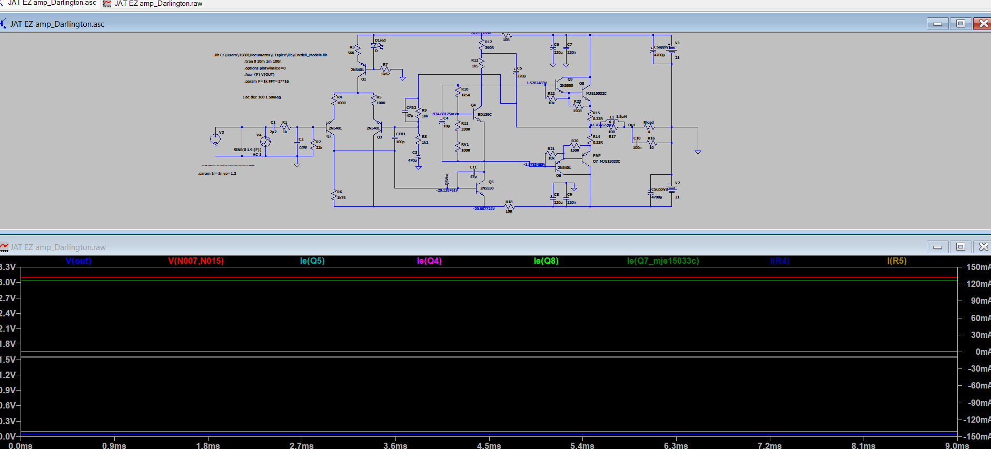Click the R7 5k62 resistor
This screenshot has width=991, height=449.
385,69
